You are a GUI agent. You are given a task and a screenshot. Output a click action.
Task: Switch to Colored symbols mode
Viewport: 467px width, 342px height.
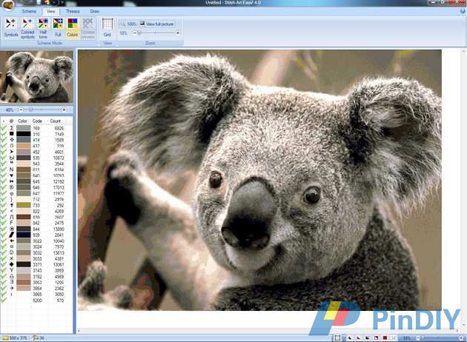[x=27, y=27]
